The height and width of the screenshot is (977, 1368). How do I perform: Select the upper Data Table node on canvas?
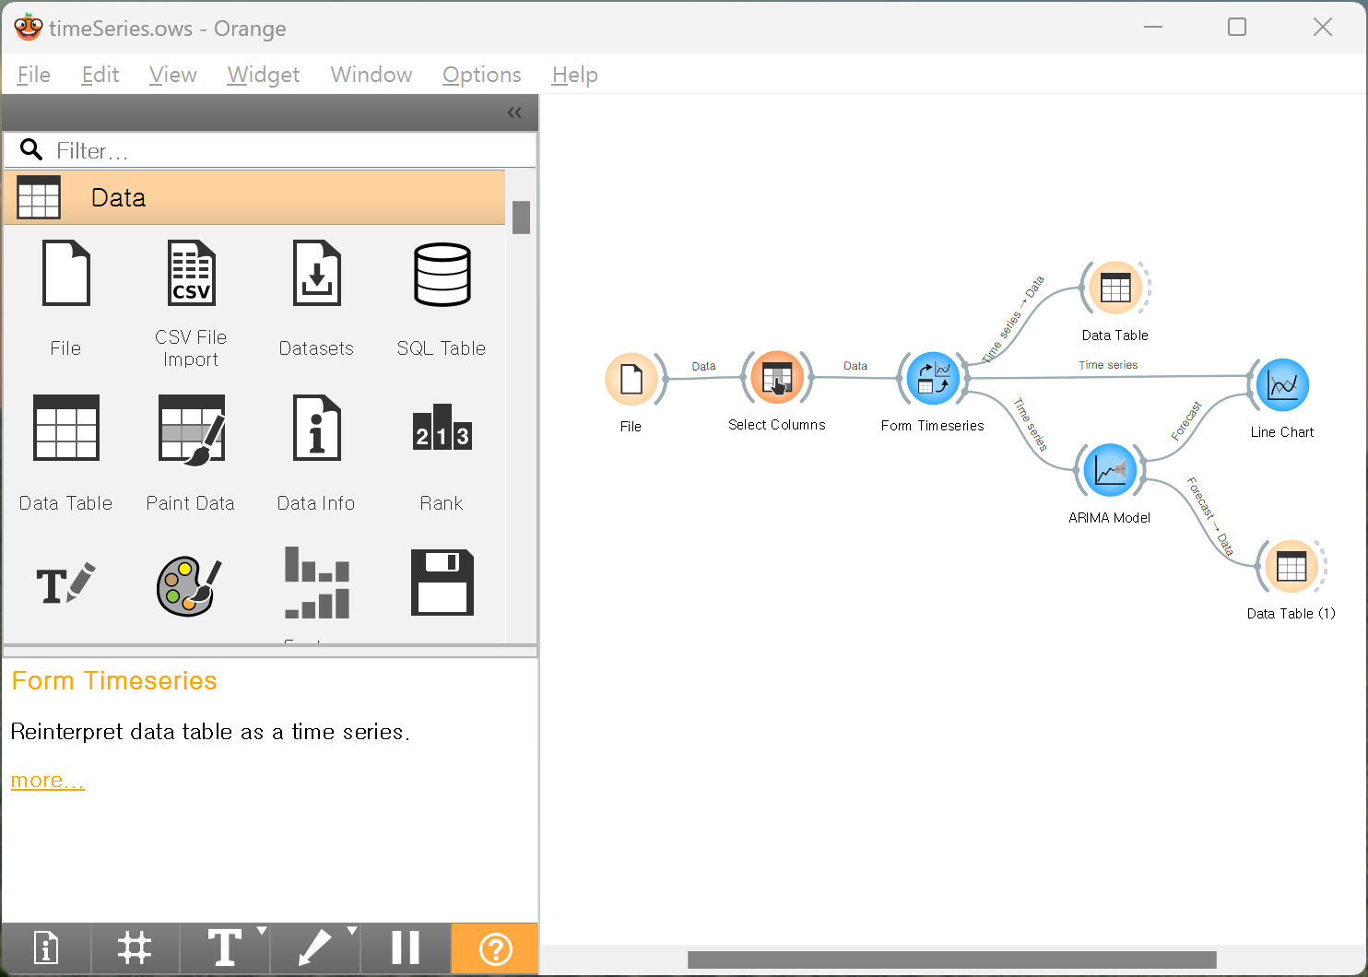1115,288
